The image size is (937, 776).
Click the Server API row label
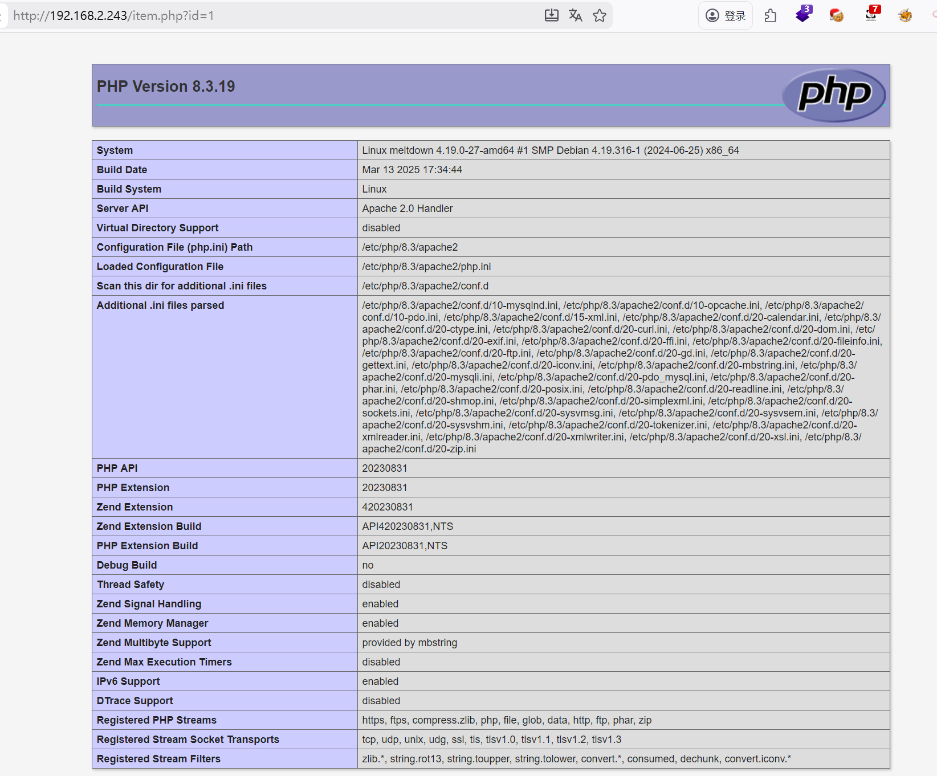[x=123, y=209]
